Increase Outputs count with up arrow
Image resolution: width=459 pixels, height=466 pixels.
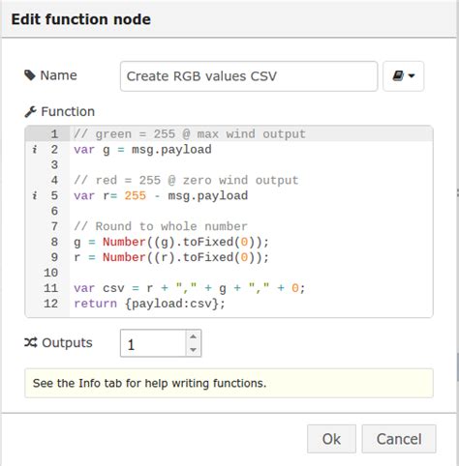coord(194,336)
